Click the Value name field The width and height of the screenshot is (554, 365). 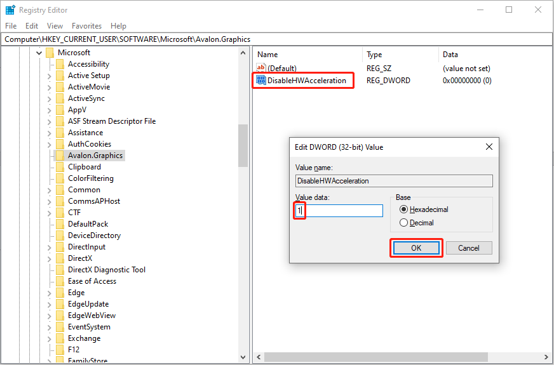point(394,181)
